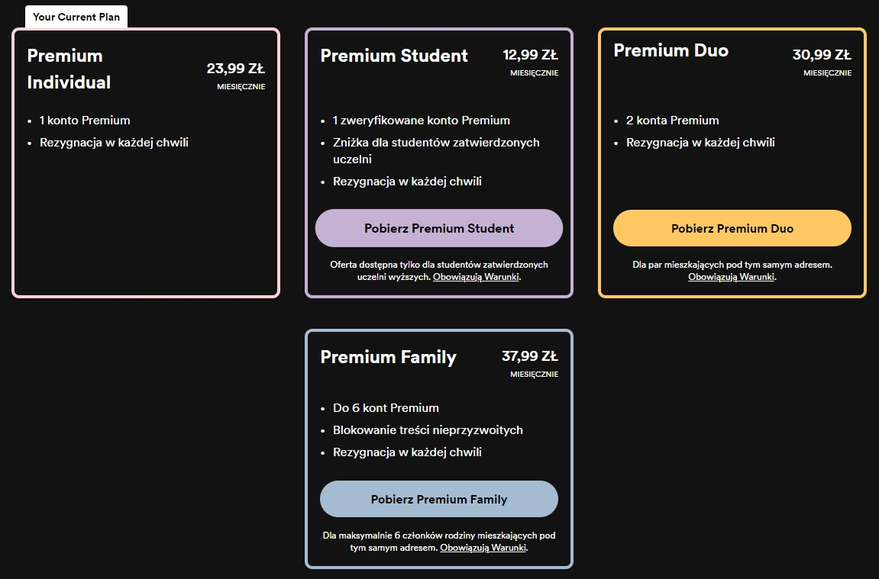
Task: Click the Pobierz Premium Student button
Action: point(439,228)
